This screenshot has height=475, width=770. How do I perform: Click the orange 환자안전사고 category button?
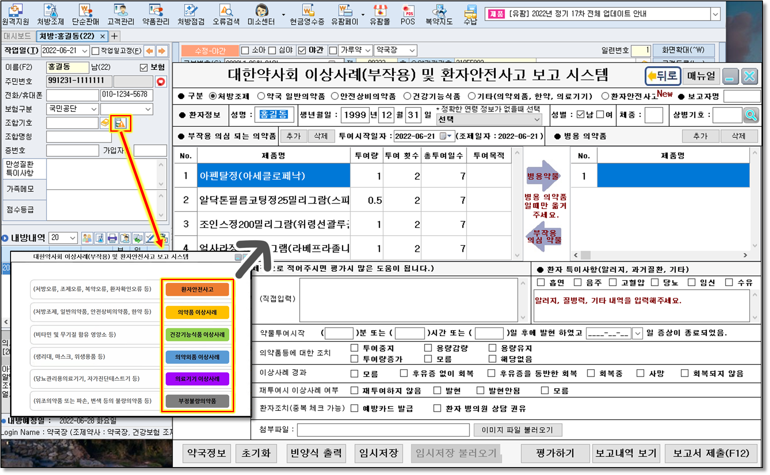197,289
